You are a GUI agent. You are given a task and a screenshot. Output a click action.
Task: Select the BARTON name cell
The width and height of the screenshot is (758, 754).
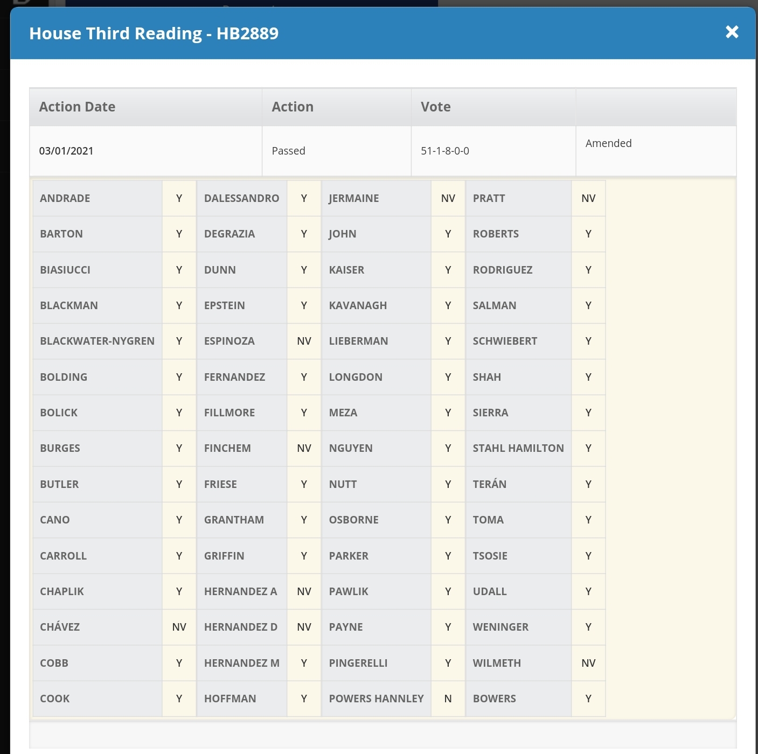(x=98, y=234)
